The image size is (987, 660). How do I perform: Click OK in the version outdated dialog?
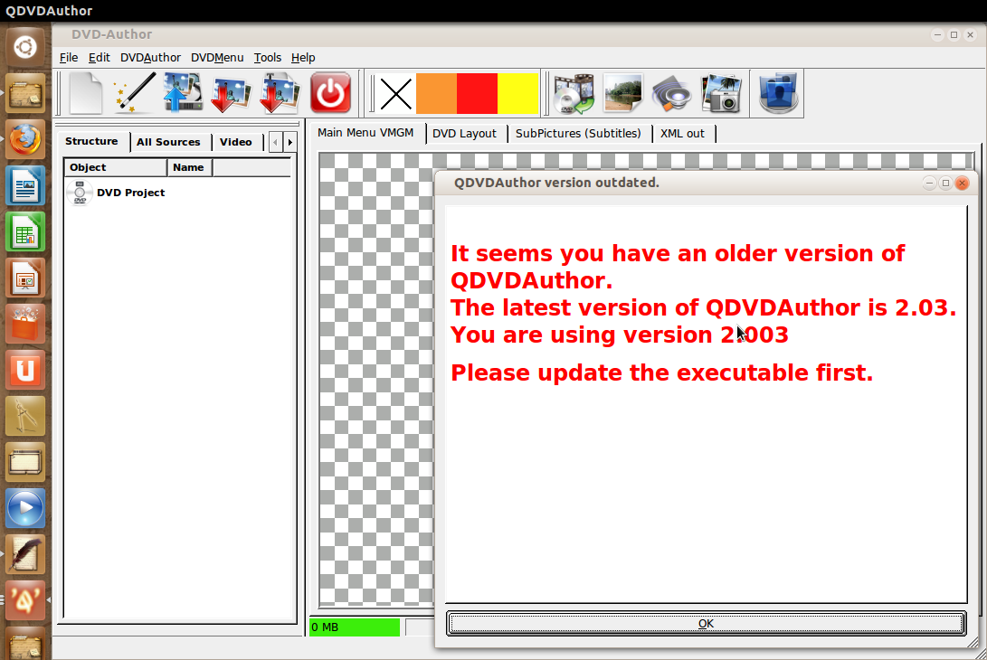[706, 624]
